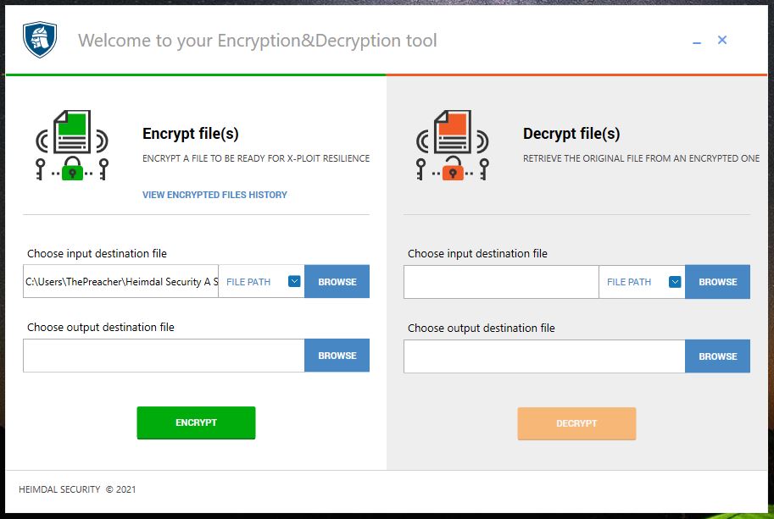Browse for the decrypt output destination

click(x=718, y=356)
